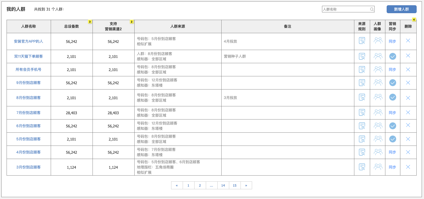Sync 7月份到店顾客 to marketing
Image resolution: width=424 pixels, height=199 pixels.
(392, 113)
